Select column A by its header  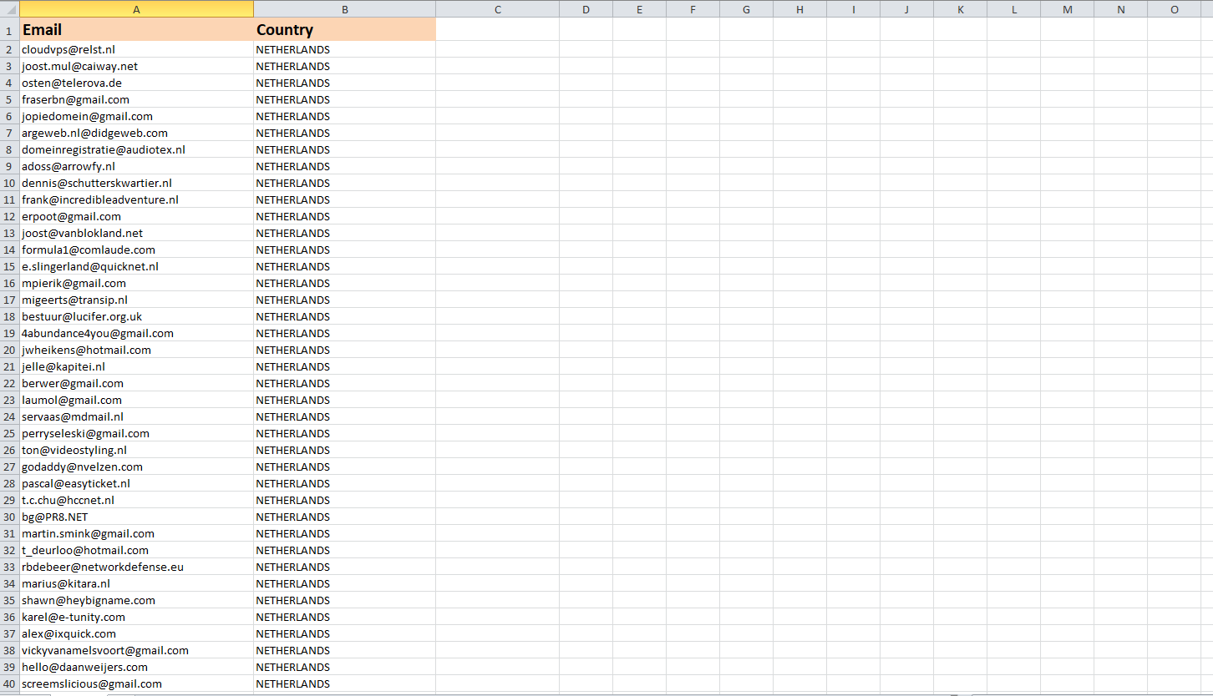click(x=136, y=8)
